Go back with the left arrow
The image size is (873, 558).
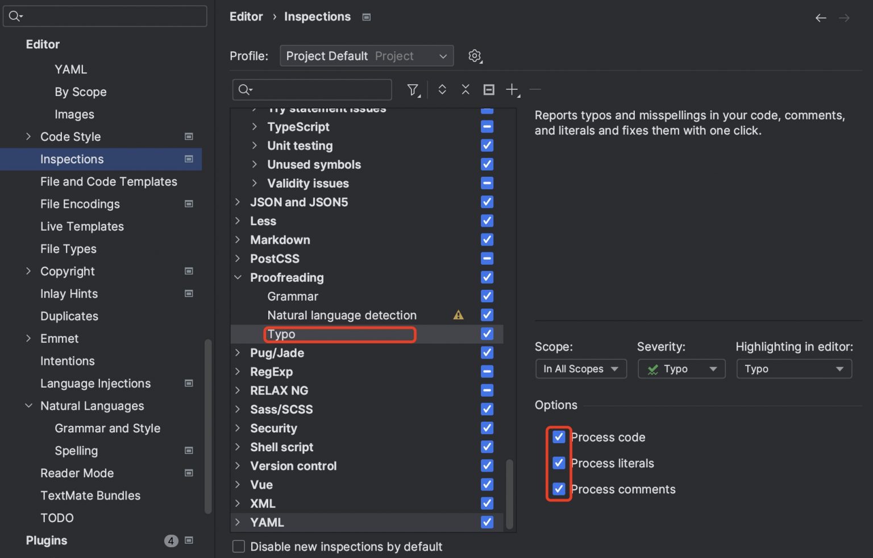tap(821, 18)
